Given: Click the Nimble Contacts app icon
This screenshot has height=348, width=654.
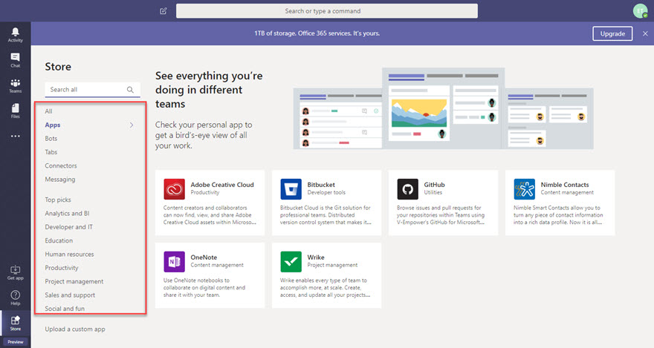Looking at the screenshot, I should click(x=525, y=189).
